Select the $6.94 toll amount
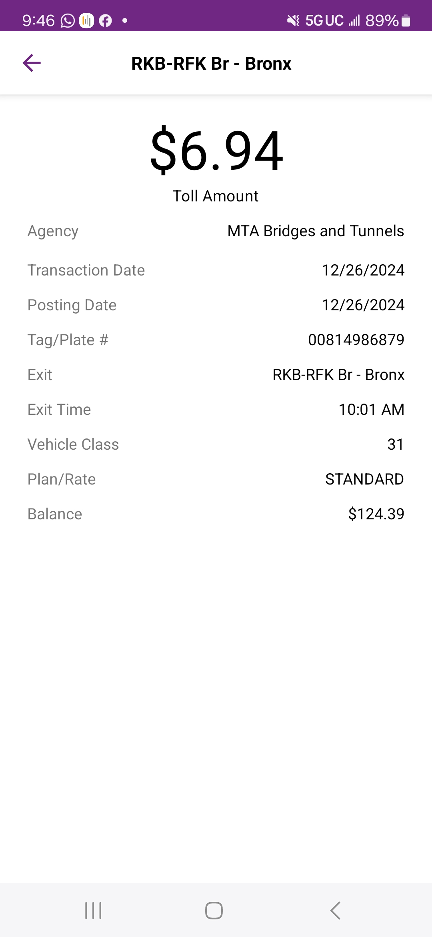The image size is (432, 937). (x=216, y=150)
